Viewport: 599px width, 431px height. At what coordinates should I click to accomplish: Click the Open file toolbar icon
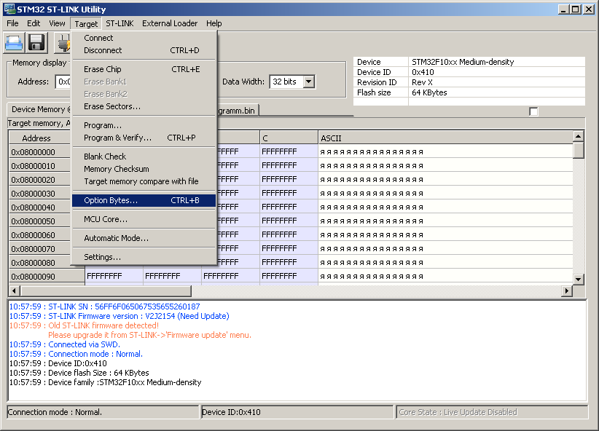pyautogui.click(x=15, y=43)
